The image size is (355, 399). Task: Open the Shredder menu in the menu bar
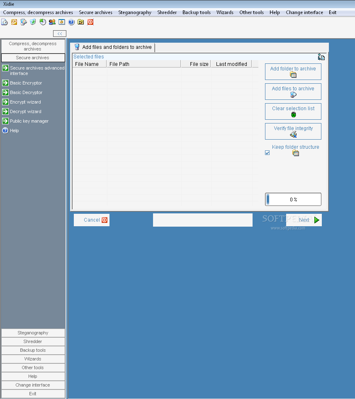pos(167,12)
